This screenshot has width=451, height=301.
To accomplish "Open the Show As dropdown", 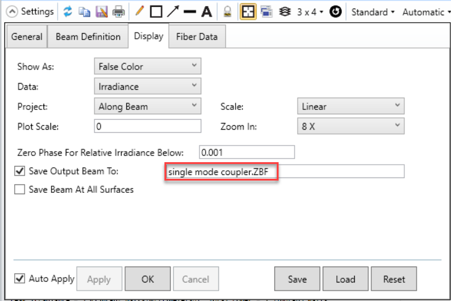I will point(148,66).
